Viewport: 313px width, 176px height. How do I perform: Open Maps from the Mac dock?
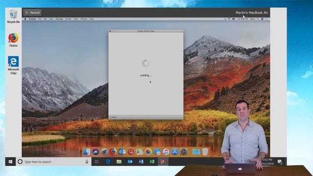click(139, 152)
